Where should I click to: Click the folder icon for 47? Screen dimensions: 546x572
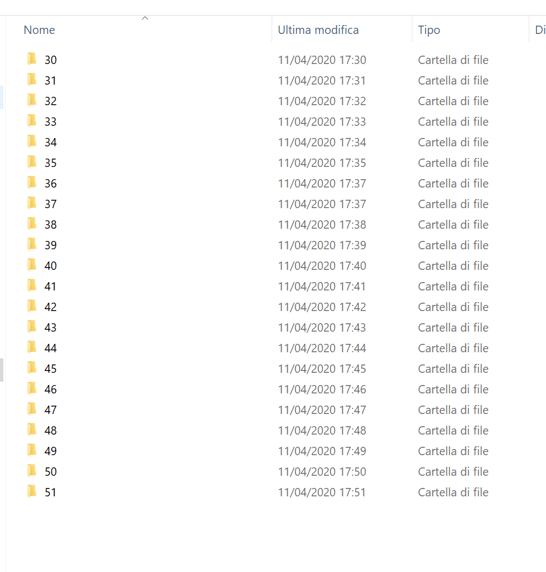click(x=32, y=409)
